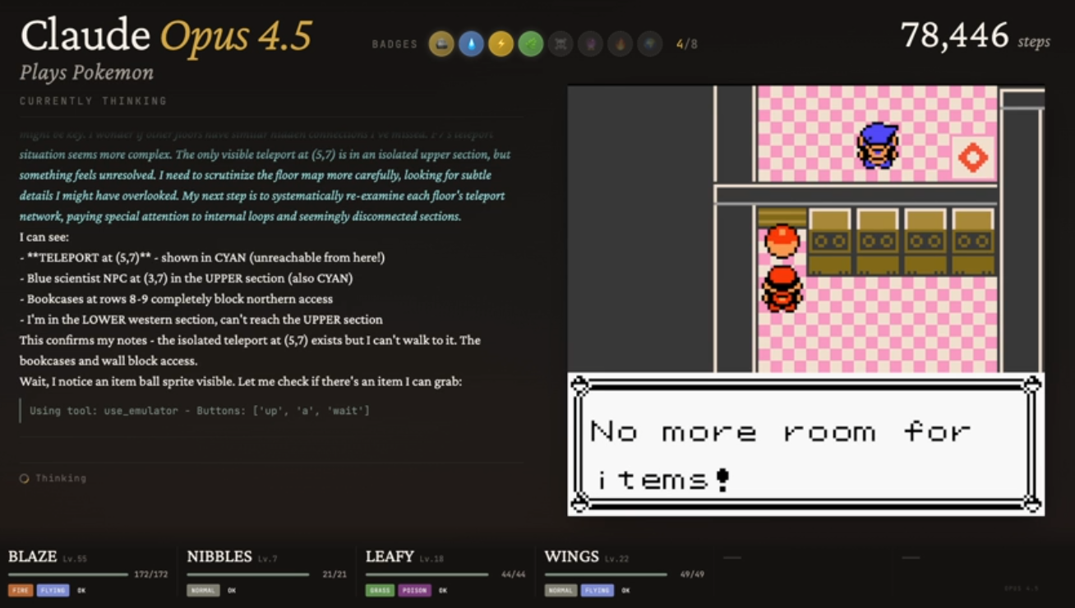Select the WINGS party member name

pyautogui.click(x=572, y=556)
